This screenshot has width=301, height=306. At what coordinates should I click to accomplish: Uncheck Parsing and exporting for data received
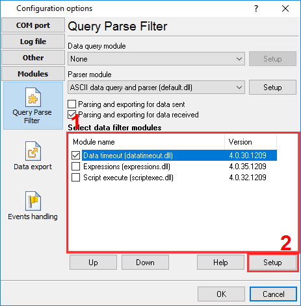pyautogui.click(x=72, y=115)
